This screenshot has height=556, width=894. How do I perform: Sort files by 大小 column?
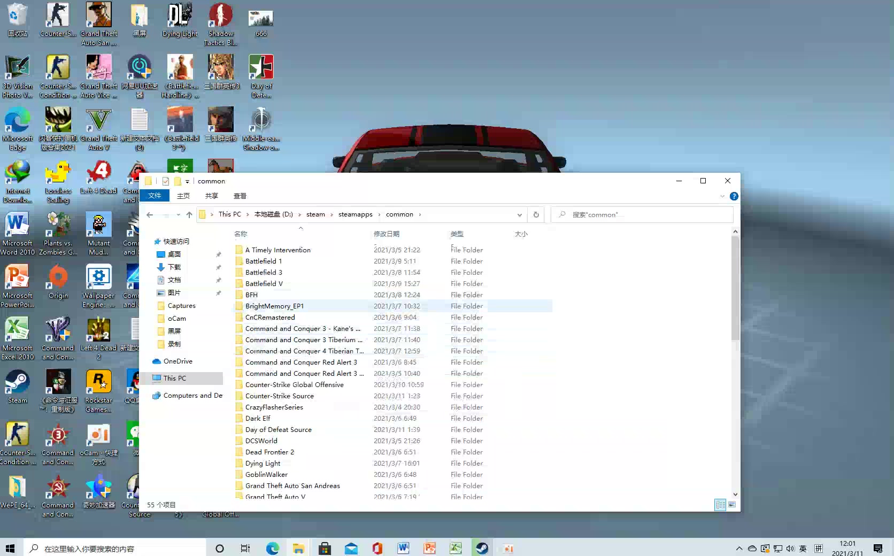521,234
